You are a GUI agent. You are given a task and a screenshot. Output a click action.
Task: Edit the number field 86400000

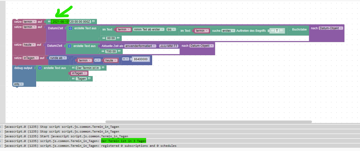(141, 59)
